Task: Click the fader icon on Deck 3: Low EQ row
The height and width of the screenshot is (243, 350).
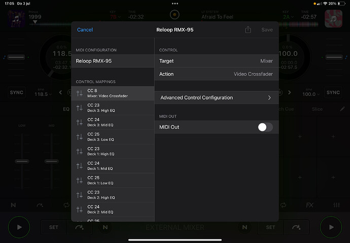Action: point(80,137)
